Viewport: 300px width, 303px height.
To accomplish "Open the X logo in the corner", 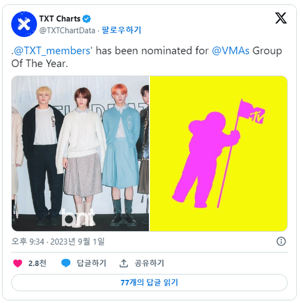I will point(281,18).
